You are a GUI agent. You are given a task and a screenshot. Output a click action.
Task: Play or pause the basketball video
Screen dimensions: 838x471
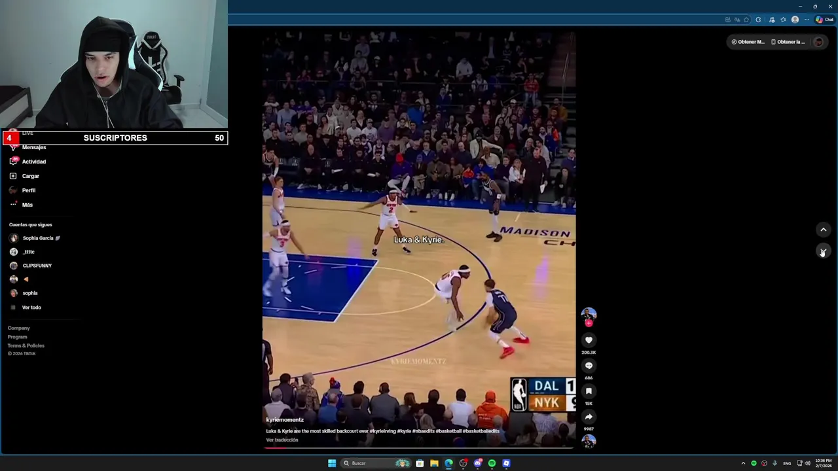419,239
